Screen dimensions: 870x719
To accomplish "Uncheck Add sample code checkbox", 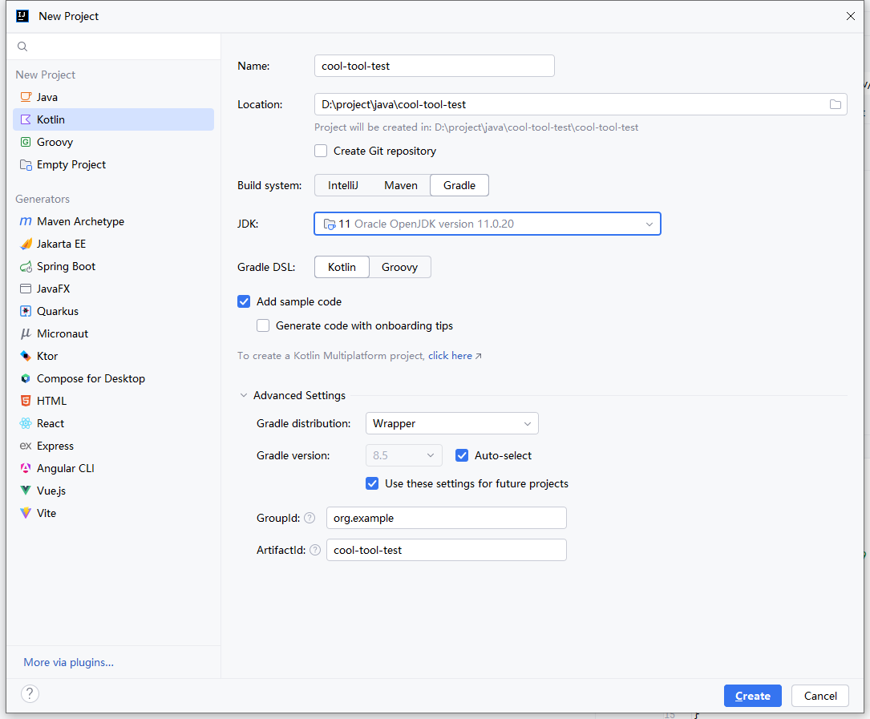I will pyautogui.click(x=244, y=301).
